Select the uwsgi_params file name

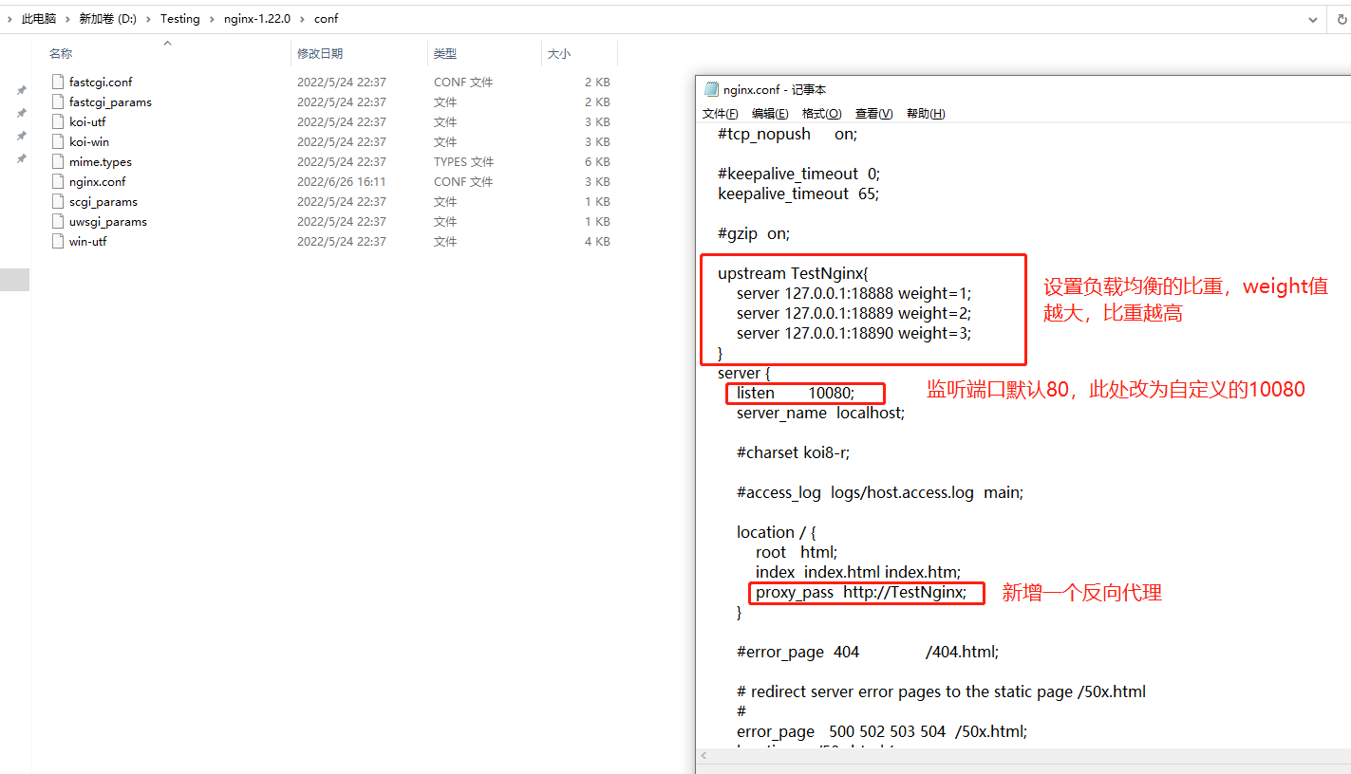108,222
